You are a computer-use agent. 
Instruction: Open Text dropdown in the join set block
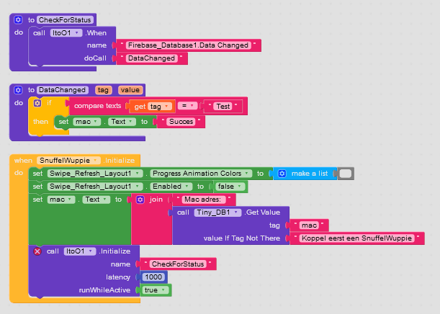tap(96, 199)
